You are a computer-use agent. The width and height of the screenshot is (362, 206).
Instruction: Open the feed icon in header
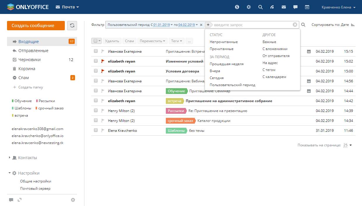272,7
